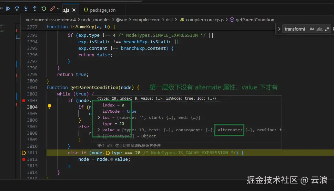Image resolution: width=334 pixels, height=191 pixels.
Task: Focus the find input containing transformI
Action: [295, 29]
